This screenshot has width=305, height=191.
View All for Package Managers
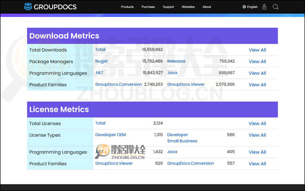(257, 62)
